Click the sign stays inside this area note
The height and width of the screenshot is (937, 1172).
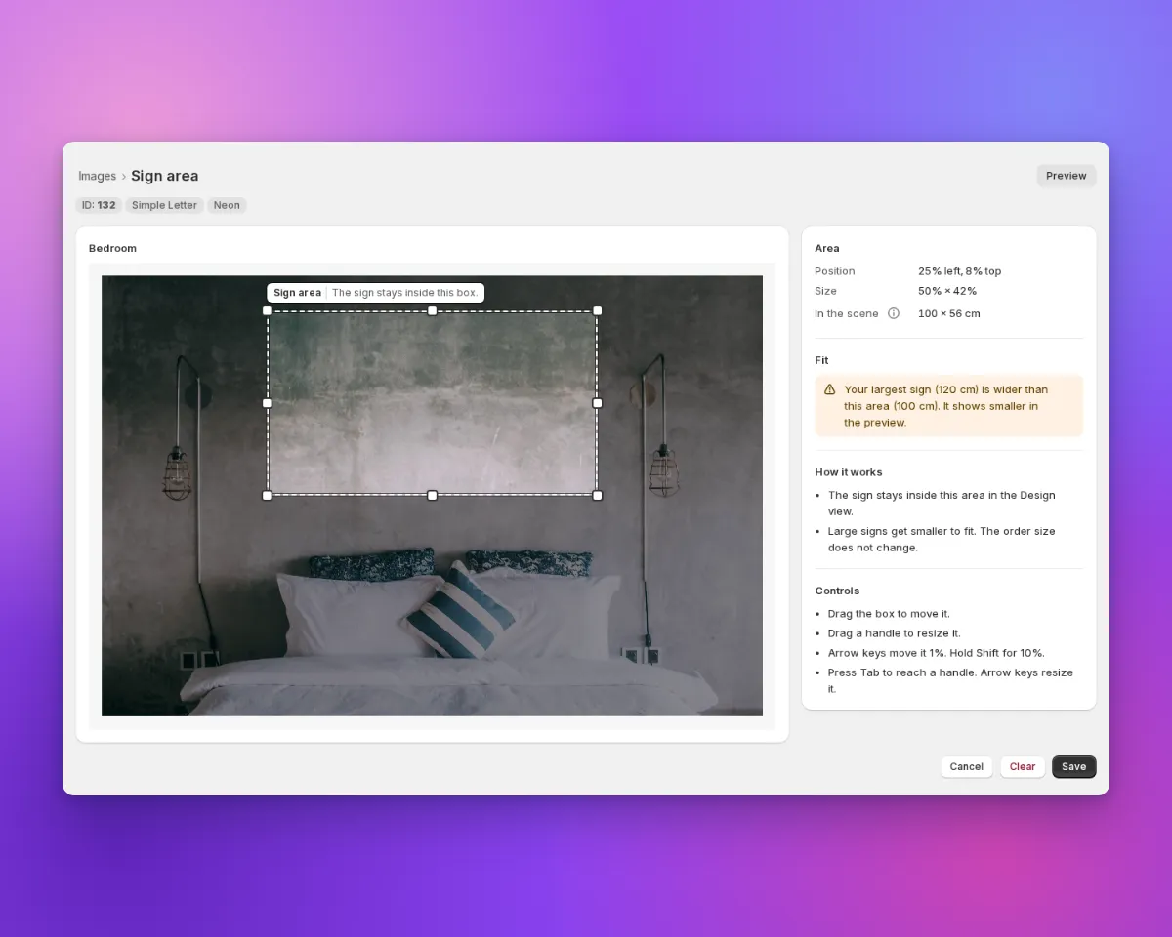coord(942,503)
